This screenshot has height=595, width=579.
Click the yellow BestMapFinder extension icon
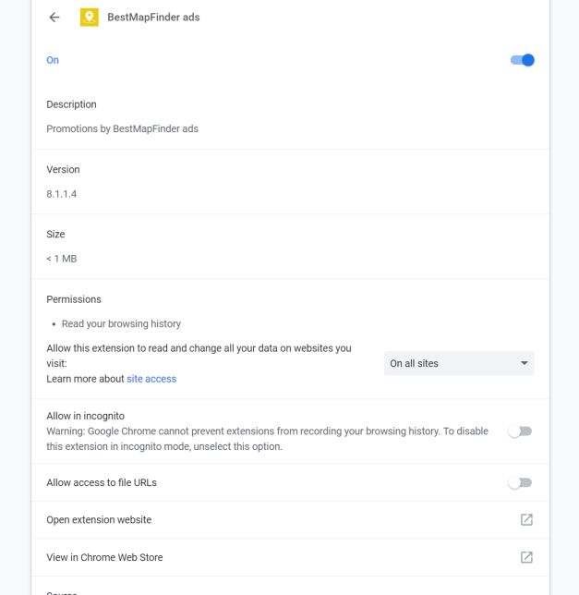coord(90,18)
